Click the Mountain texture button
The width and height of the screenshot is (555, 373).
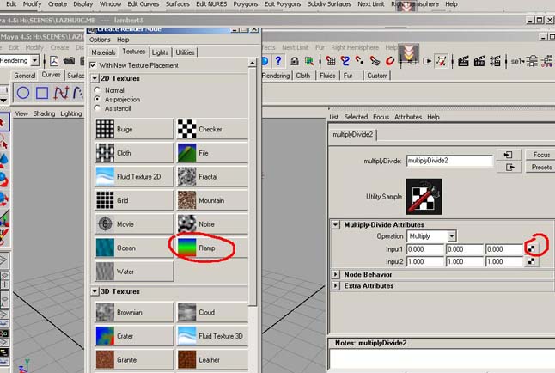click(x=212, y=200)
